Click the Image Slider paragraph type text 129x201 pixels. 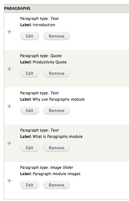click(62, 168)
